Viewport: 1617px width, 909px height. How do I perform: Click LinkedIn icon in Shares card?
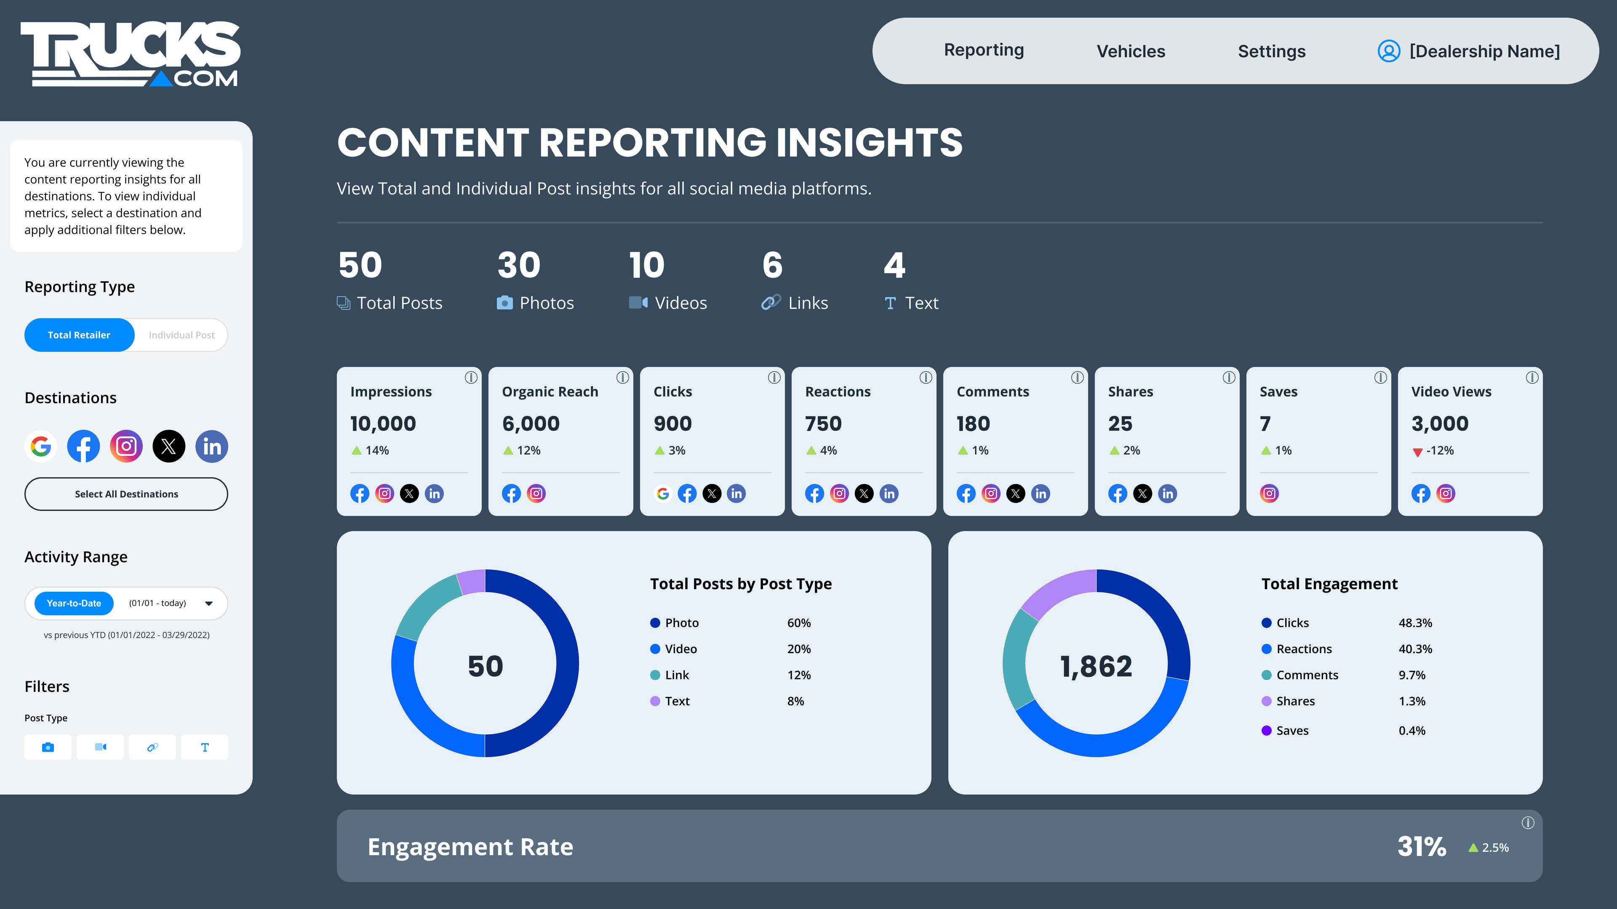click(x=1168, y=494)
